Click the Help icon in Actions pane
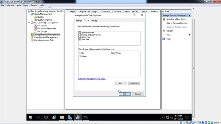Screen dimensions: 221x124 164,39
